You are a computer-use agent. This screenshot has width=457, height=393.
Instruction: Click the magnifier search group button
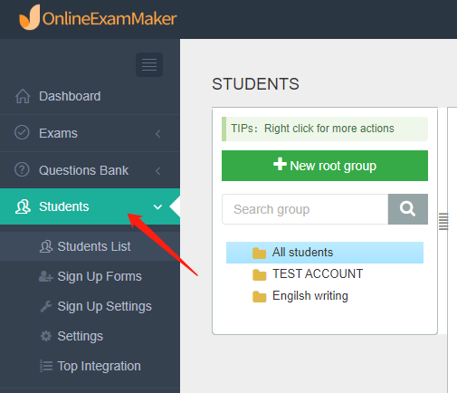(x=408, y=209)
